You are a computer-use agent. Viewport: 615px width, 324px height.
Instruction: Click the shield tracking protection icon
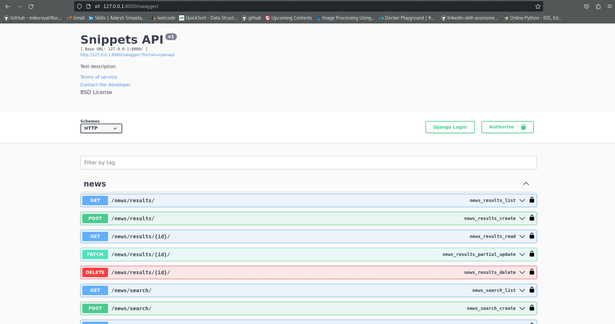(79, 6)
